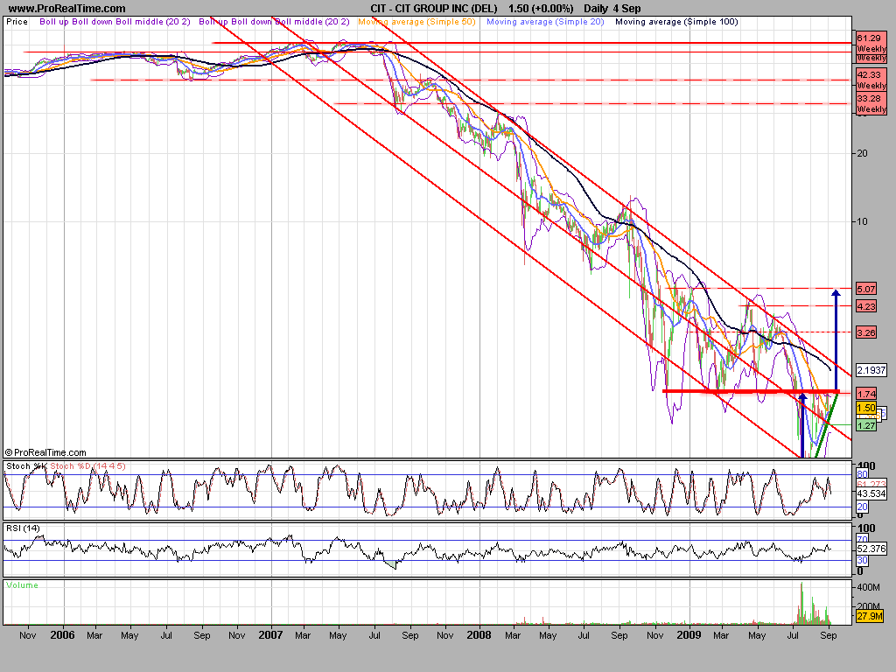Select the 3.26 price level label
Viewport: 896px width, 672px height.
[866, 332]
